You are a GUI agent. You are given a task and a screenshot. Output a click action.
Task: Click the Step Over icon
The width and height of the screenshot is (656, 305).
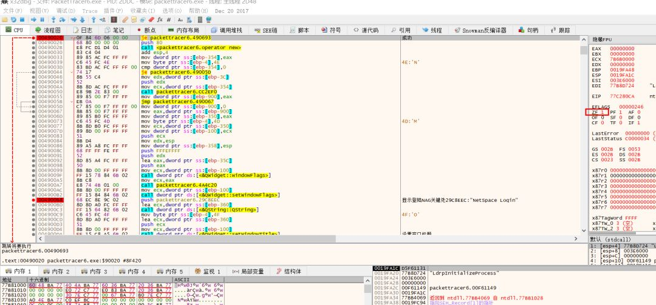[x=63, y=19]
